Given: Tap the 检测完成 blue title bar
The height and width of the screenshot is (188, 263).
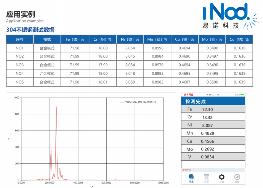Looking at the screenshot, I should 213,101.
